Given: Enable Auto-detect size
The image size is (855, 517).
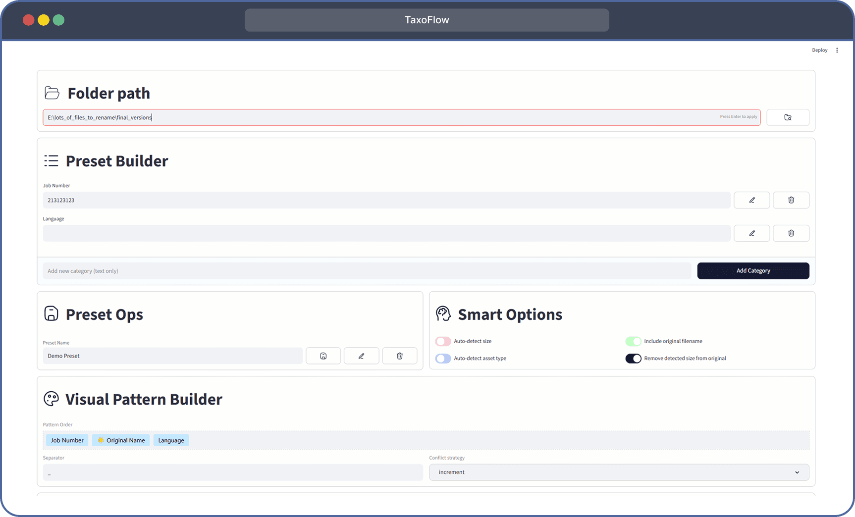Looking at the screenshot, I should click(x=442, y=341).
